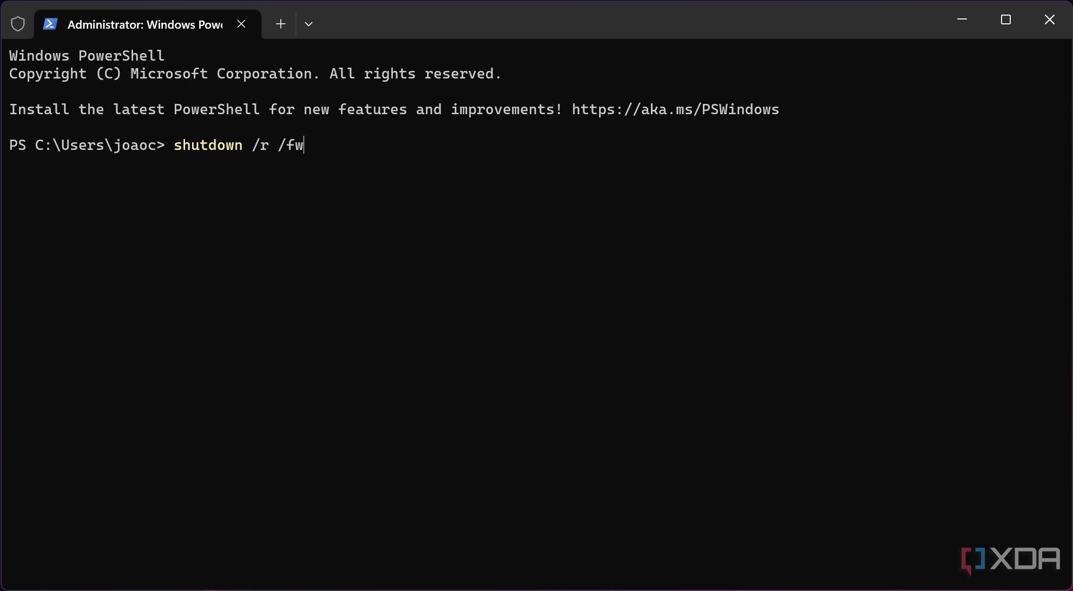Maximize the Terminal window
Screen dimensions: 1073x591
click(1006, 19)
